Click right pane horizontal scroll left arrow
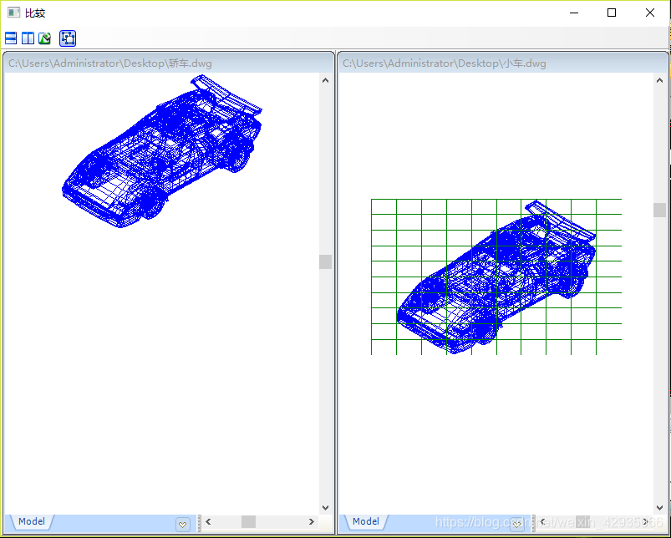The width and height of the screenshot is (671, 538). pyautogui.click(x=542, y=522)
